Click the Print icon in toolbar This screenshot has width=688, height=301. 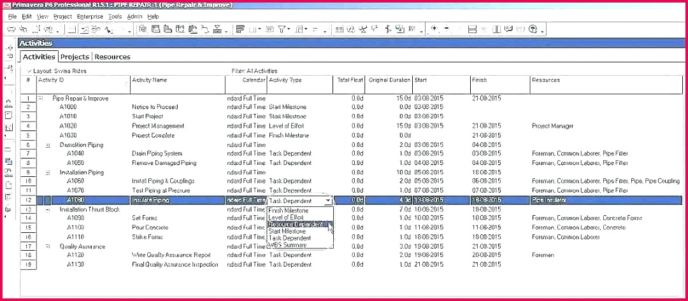pyautogui.click(x=11, y=29)
